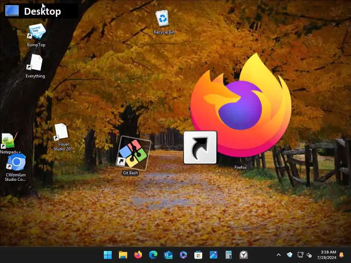Screen dimensions: 351x263
Task: Click the Everything text label
Action: coord(35,76)
